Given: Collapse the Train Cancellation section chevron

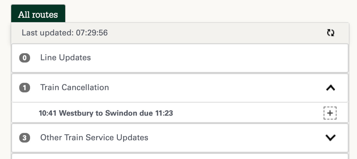Looking at the screenshot, I should [x=331, y=88].
